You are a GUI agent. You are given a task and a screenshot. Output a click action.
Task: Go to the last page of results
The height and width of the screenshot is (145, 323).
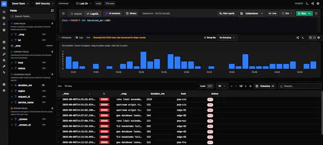250,86
